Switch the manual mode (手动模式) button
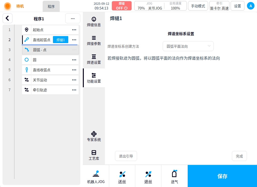 click(x=198, y=6)
